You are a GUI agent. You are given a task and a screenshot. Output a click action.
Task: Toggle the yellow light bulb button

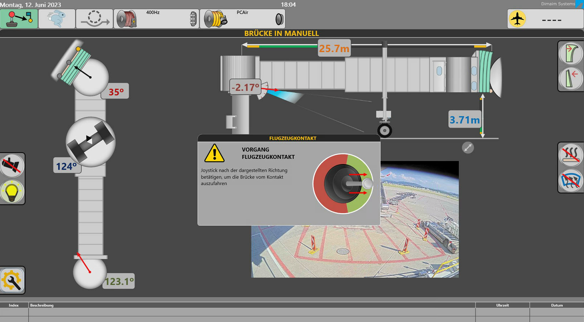[x=12, y=191]
